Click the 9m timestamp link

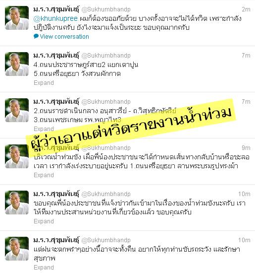(246, 147)
